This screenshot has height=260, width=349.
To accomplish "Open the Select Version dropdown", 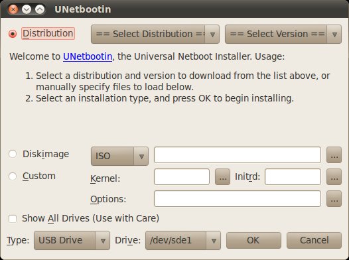I will (x=283, y=34).
